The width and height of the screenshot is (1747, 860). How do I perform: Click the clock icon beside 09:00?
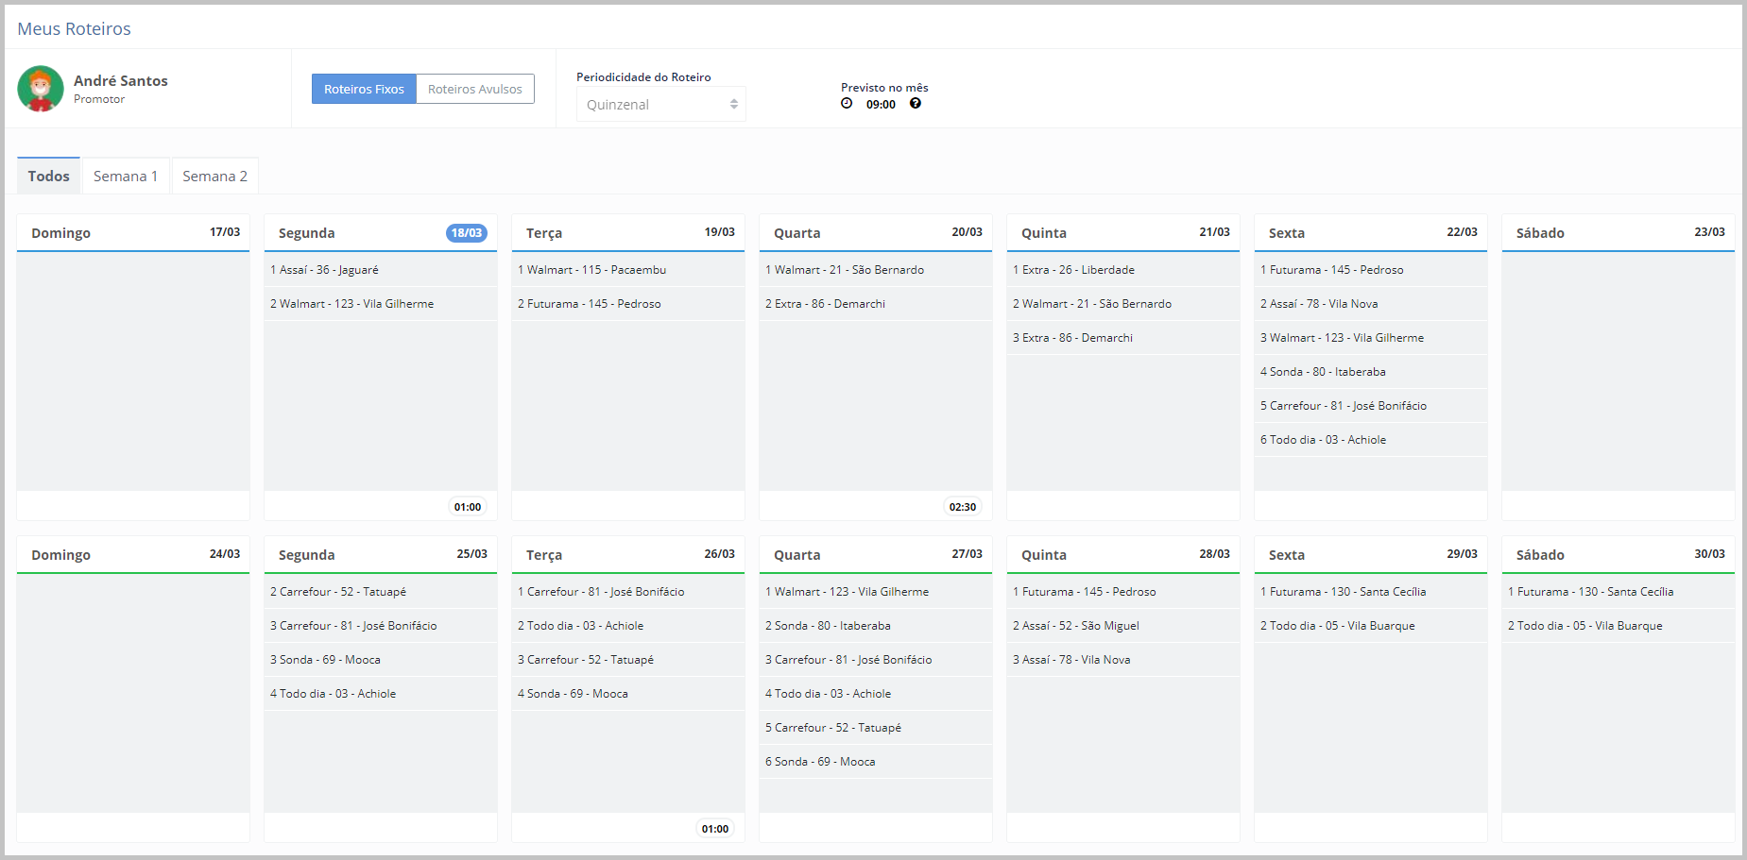point(847,104)
